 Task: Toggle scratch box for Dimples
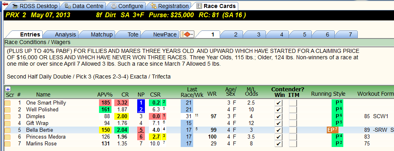8,117
